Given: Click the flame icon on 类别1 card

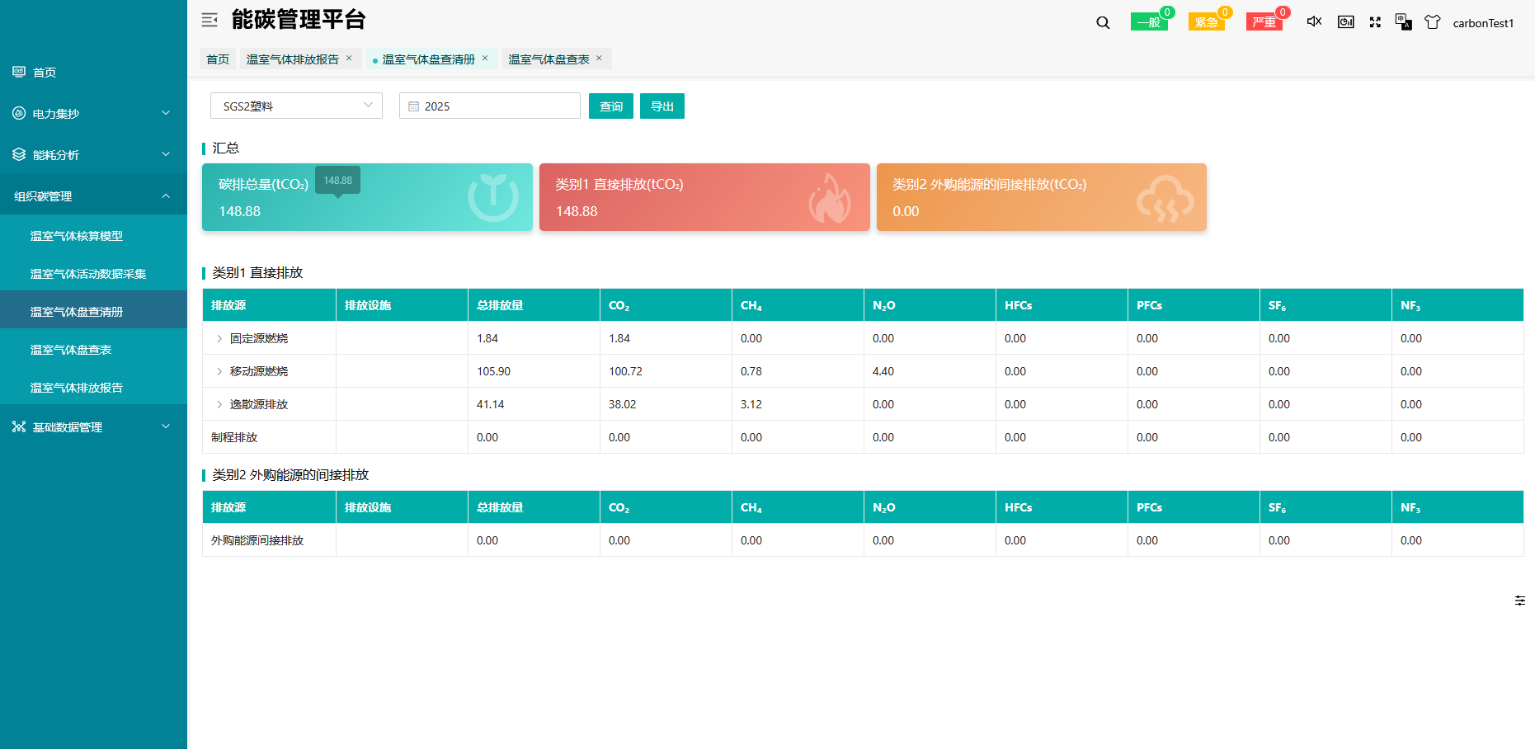Looking at the screenshot, I should [830, 198].
